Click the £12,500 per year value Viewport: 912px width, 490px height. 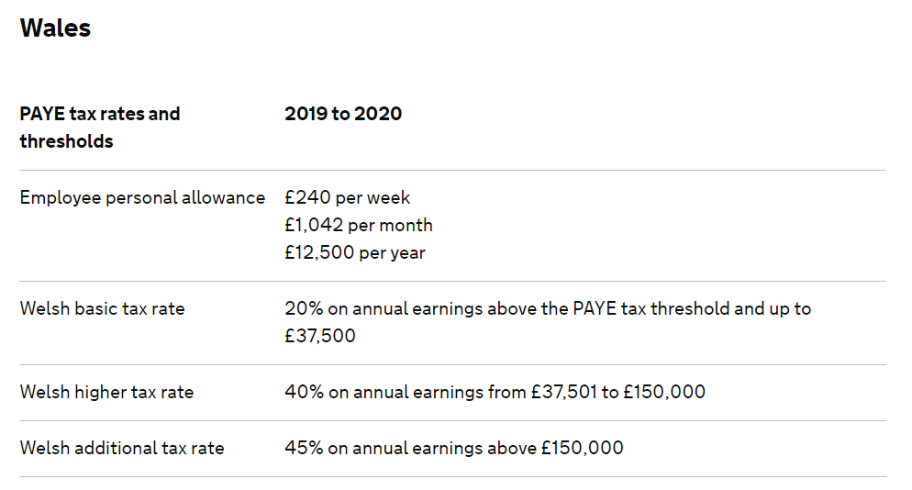click(355, 252)
